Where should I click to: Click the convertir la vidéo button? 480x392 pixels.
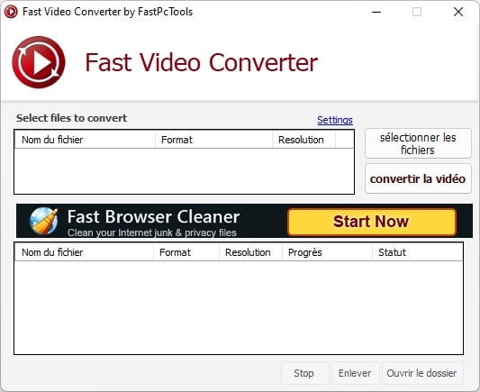(418, 178)
